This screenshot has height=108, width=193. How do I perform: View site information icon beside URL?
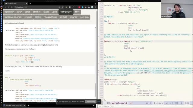pos(16,7)
